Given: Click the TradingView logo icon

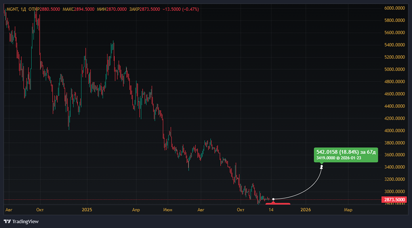Looking at the screenshot, I should (7, 221).
